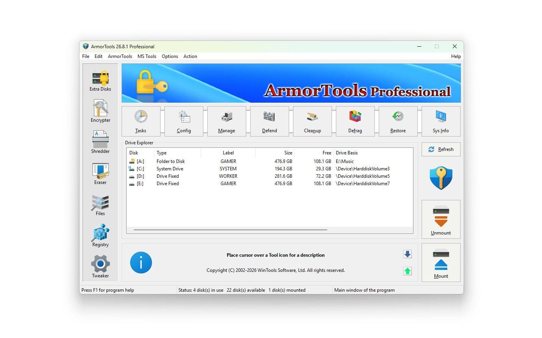Sort drives by Free column header

[x=314, y=153]
